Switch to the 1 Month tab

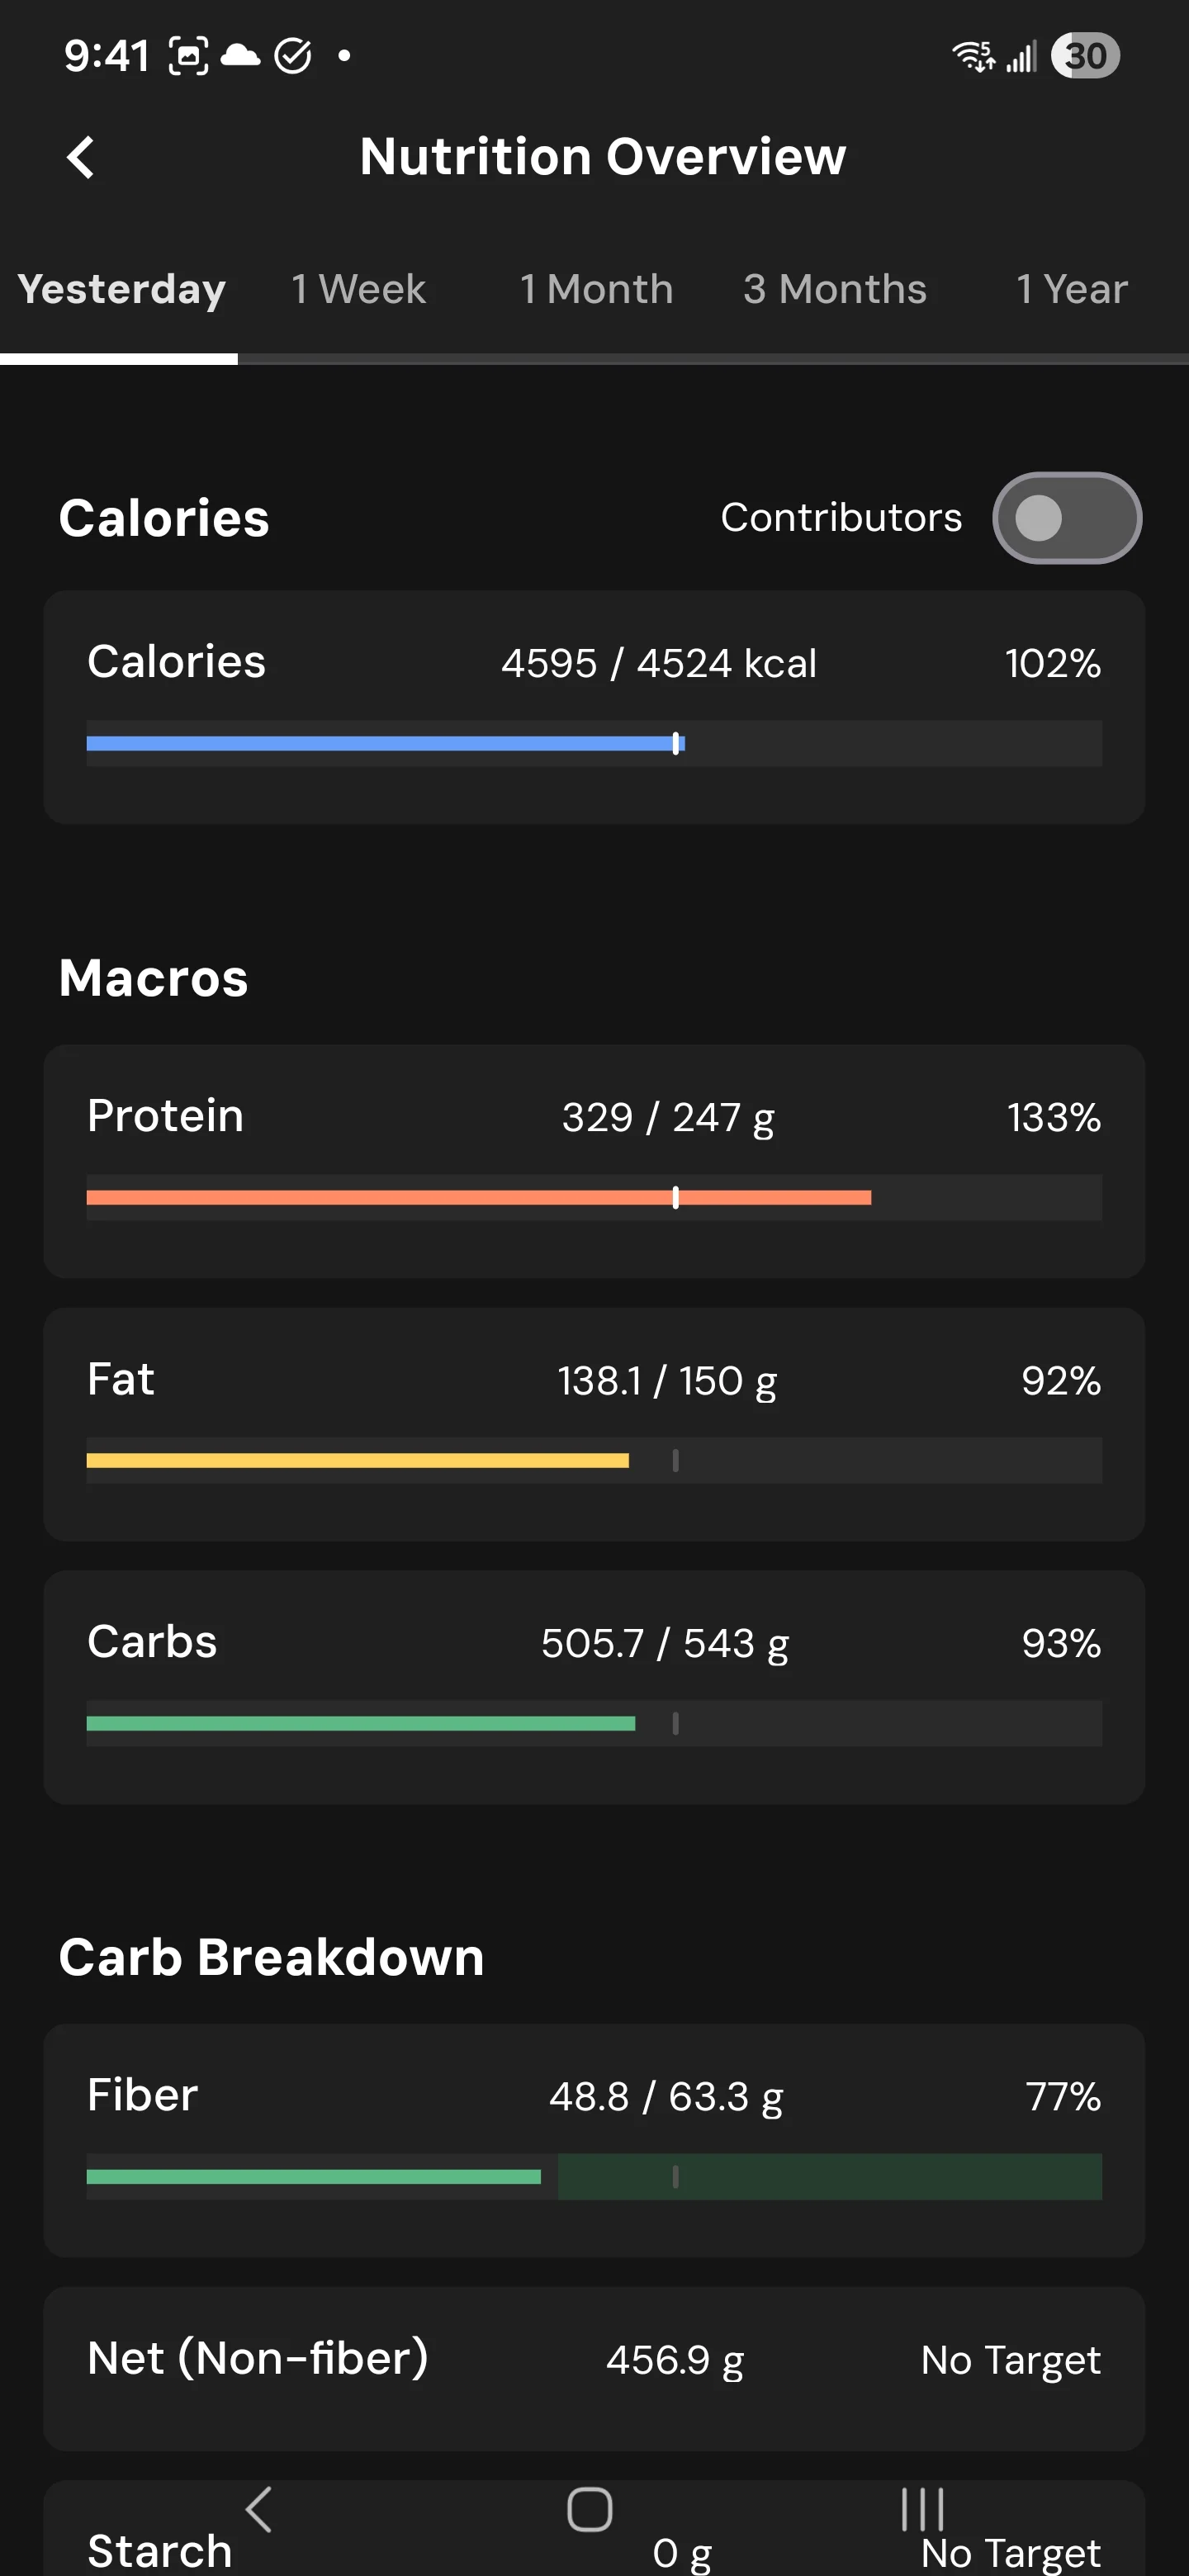click(596, 289)
